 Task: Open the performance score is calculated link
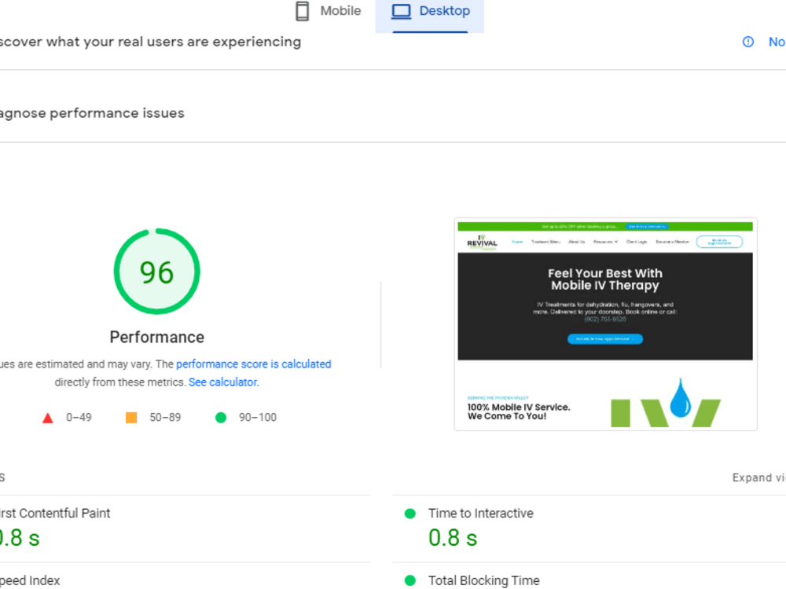coord(254,364)
